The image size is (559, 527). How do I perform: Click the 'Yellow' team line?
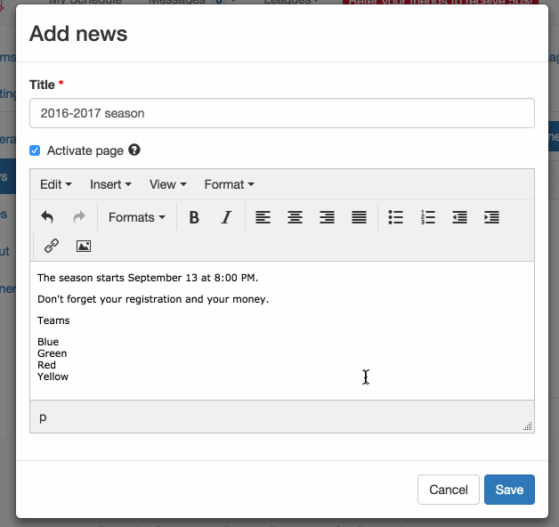53,377
